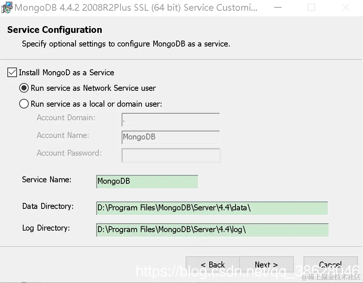This screenshot has height=283, width=363.
Task: Close the installer window
Action: [346, 8]
